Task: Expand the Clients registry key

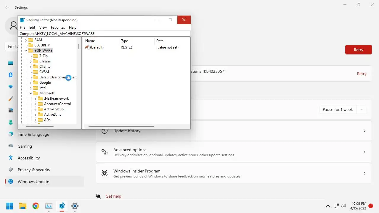Action: tap(30, 67)
